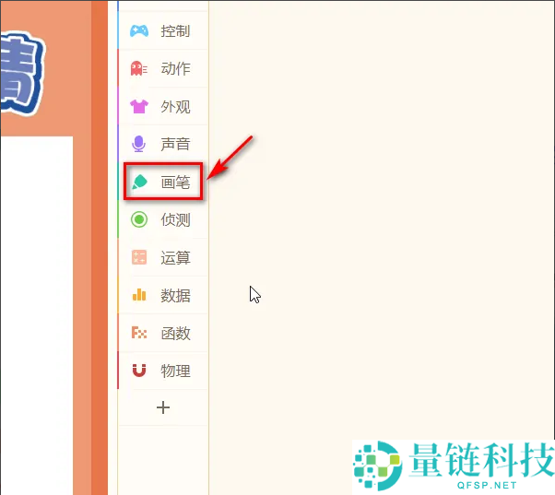The width and height of the screenshot is (555, 495).
Task: Click the empty block workspace area
Action: (x=382, y=219)
